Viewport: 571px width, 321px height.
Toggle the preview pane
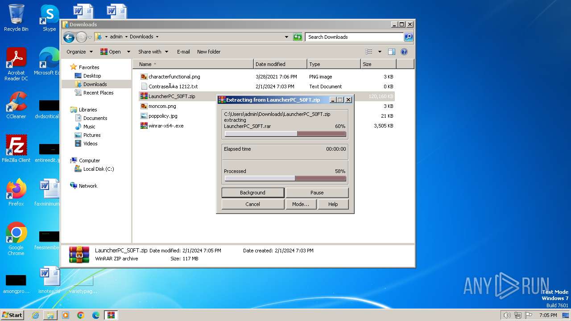click(391, 52)
